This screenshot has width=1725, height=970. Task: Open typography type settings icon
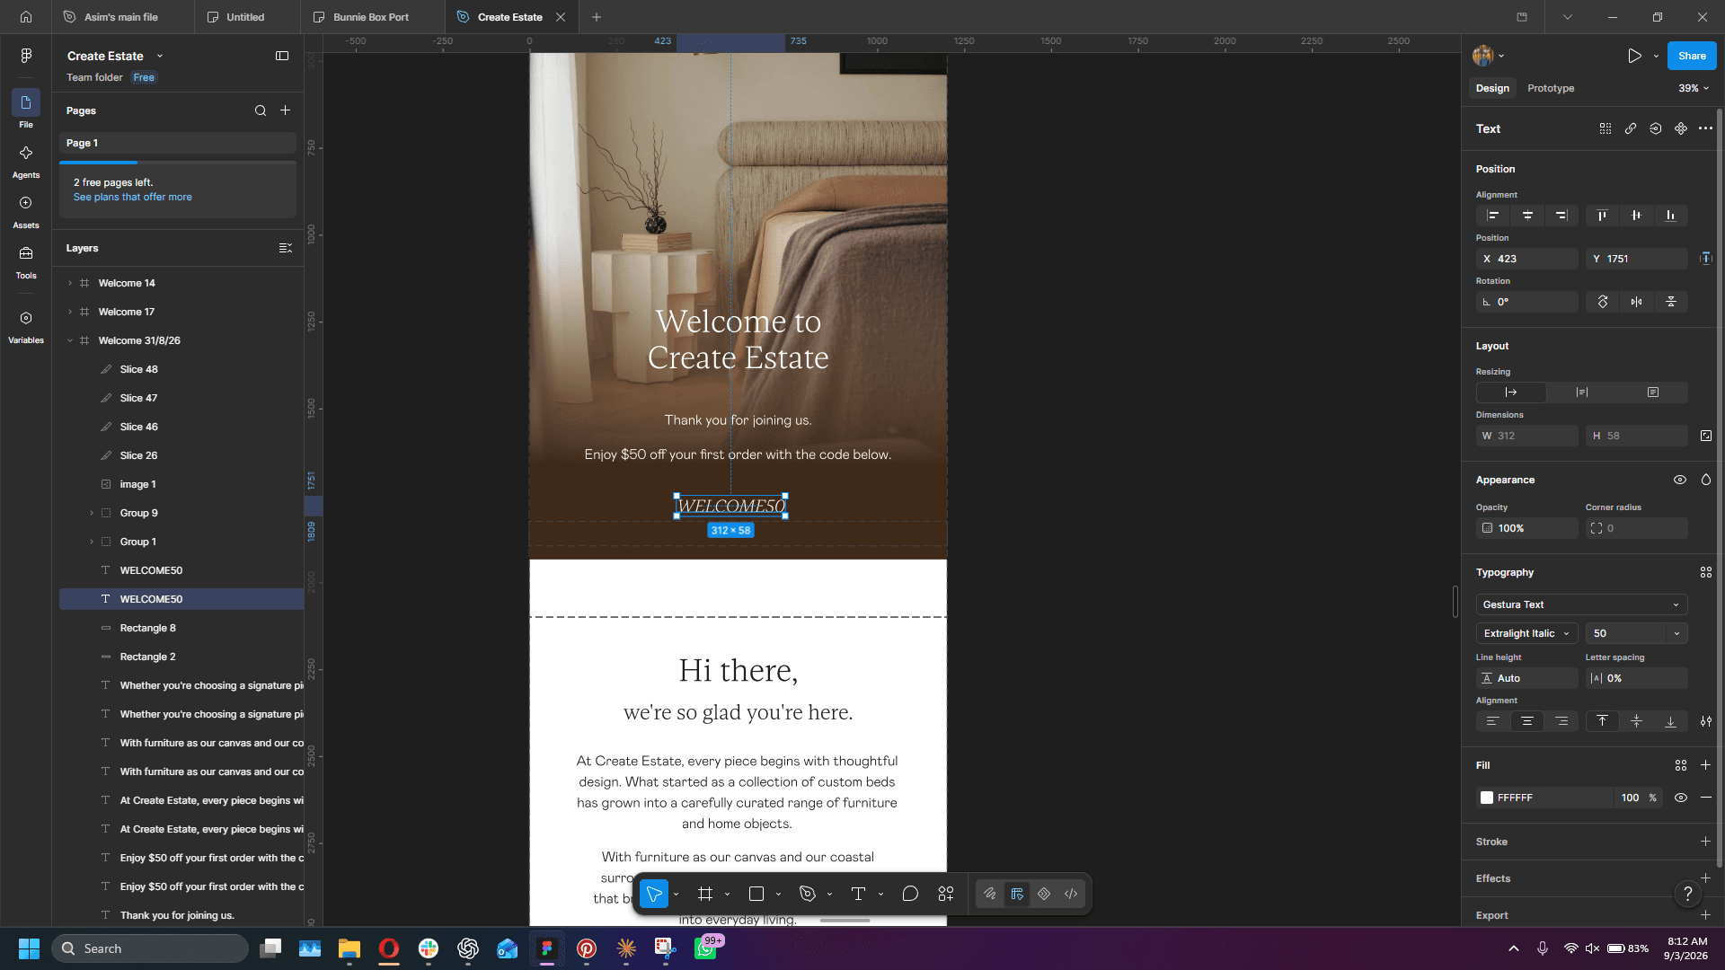(x=1706, y=721)
